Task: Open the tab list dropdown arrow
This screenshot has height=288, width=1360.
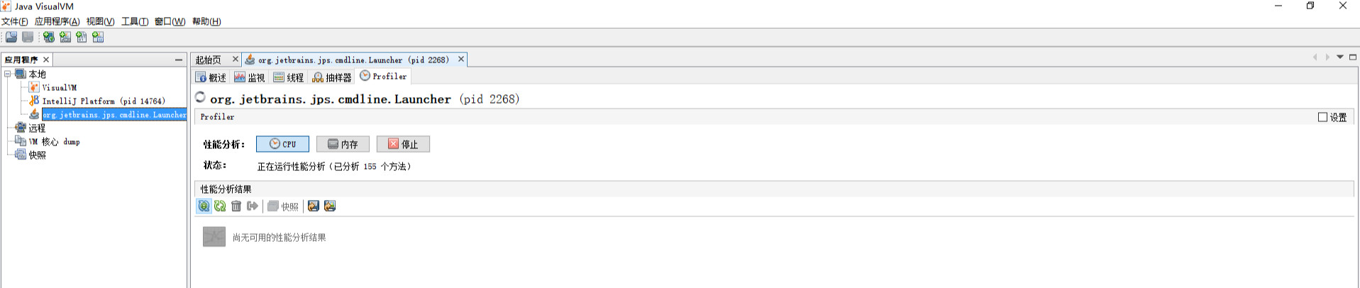Action: (x=1340, y=57)
